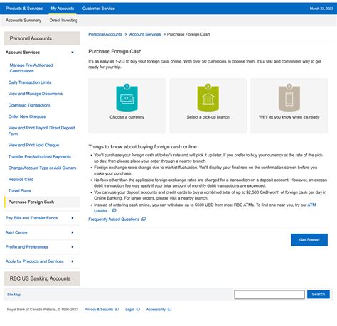Open the Products & Services menu

[x=24, y=9]
